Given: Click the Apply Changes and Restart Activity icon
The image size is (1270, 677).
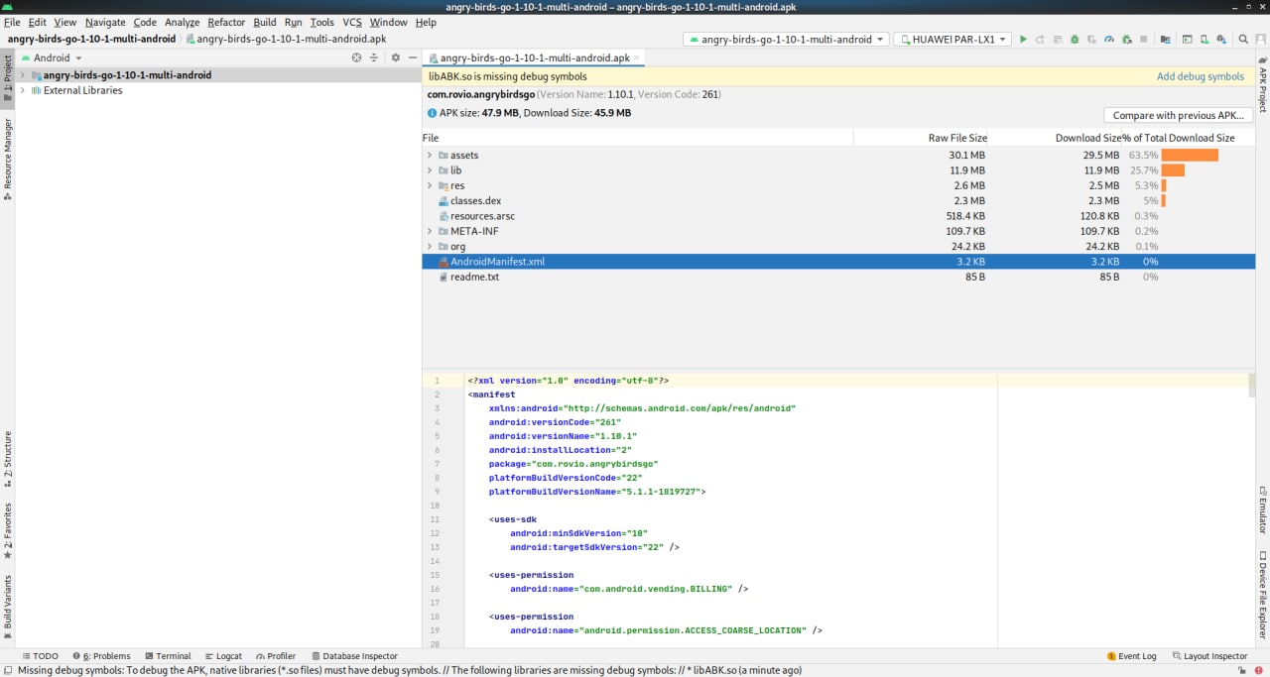Looking at the screenshot, I should pyautogui.click(x=1040, y=40).
